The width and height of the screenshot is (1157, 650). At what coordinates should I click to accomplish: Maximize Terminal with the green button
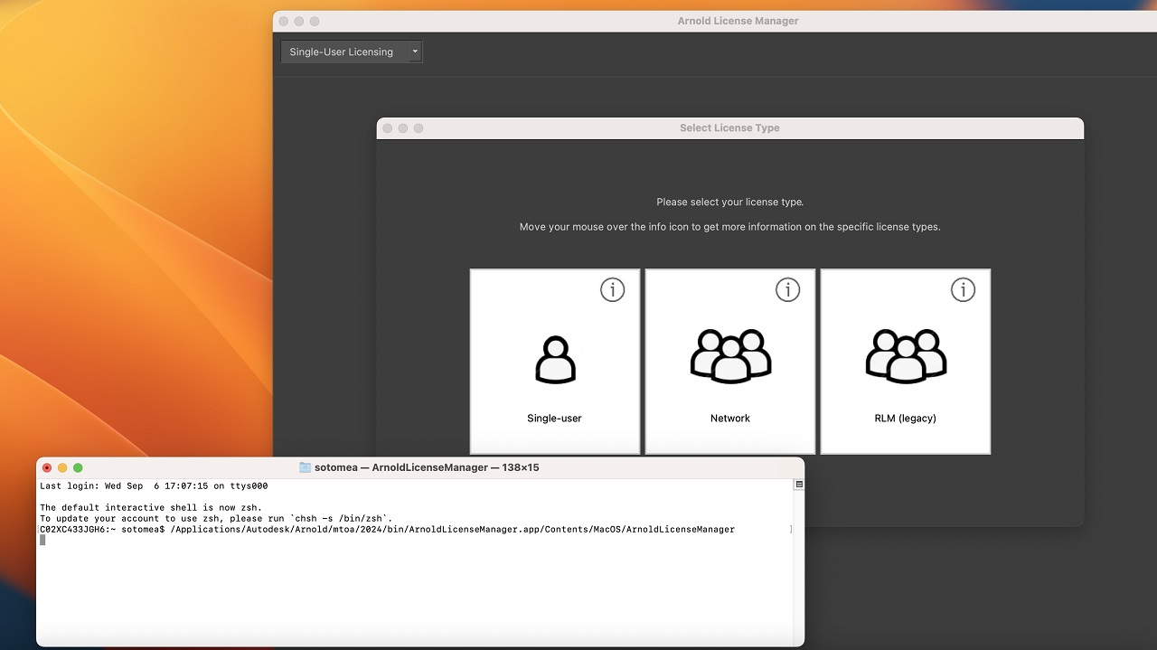78,467
